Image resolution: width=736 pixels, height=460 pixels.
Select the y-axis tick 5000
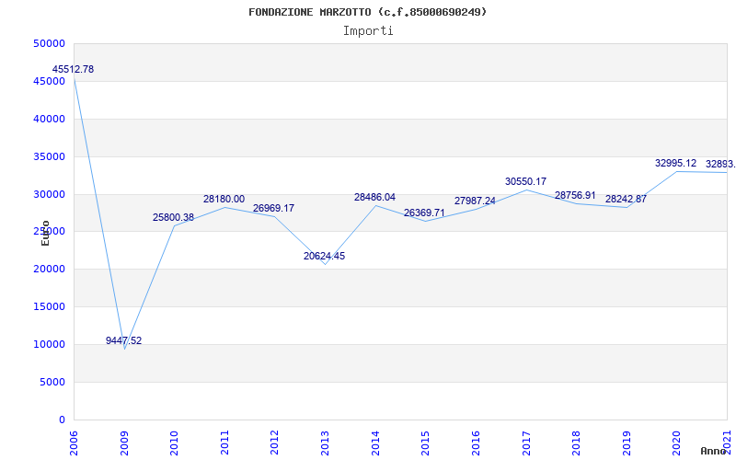[52, 382]
